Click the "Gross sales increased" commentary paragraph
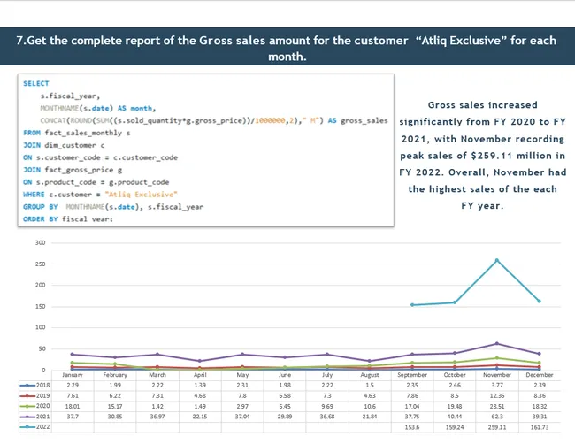Image resolution: width=575 pixels, height=444 pixels. [482, 156]
